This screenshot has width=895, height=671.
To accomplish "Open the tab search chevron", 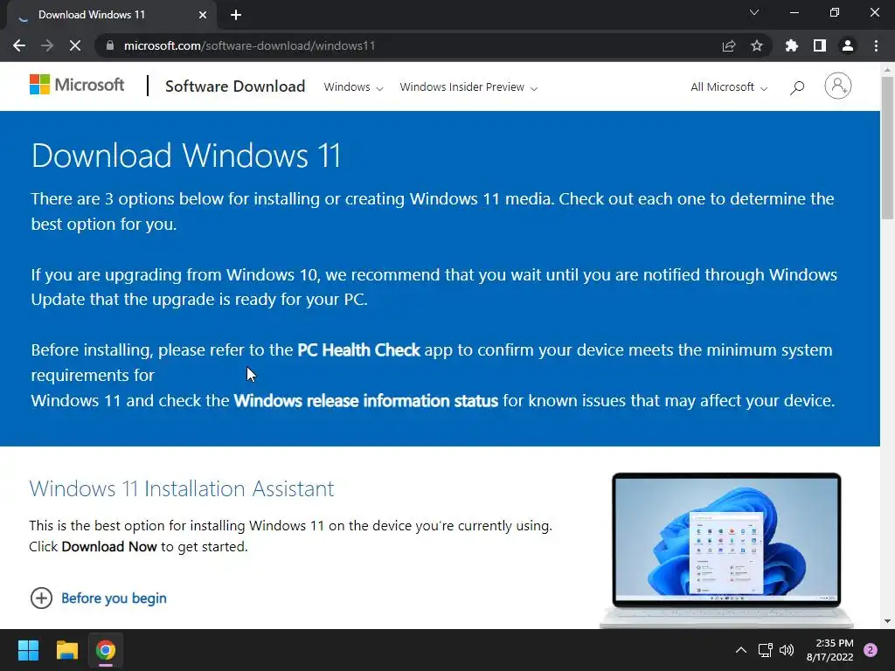I will coord(754,12).
